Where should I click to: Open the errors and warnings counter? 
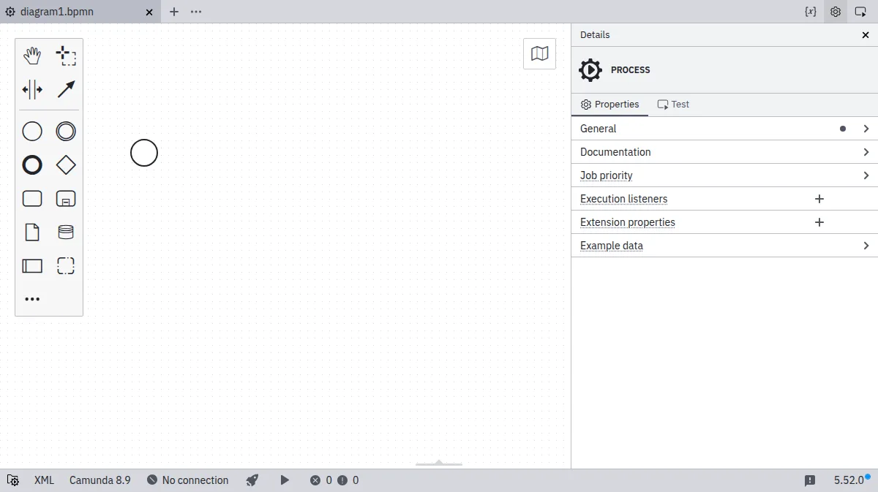click(334, 480)
